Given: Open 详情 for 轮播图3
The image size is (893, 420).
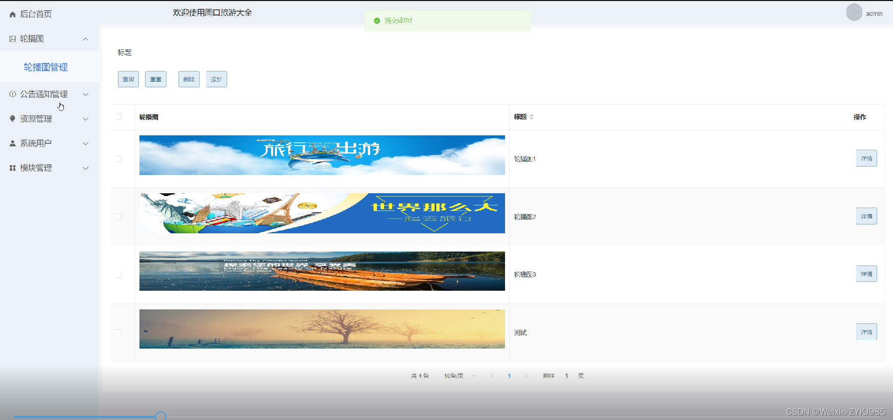Looking at the screenshot, I should [866, 274].
